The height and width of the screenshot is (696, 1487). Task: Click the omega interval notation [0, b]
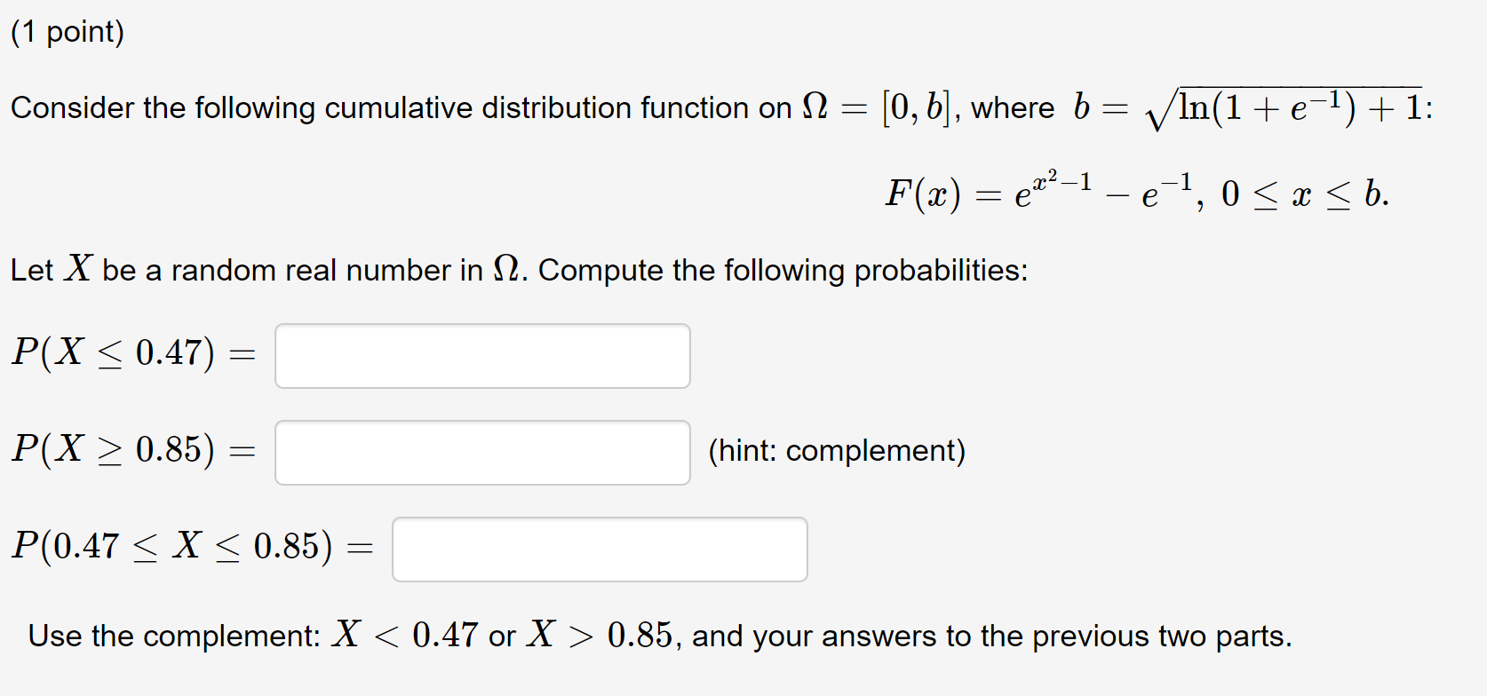pos(918,107)
